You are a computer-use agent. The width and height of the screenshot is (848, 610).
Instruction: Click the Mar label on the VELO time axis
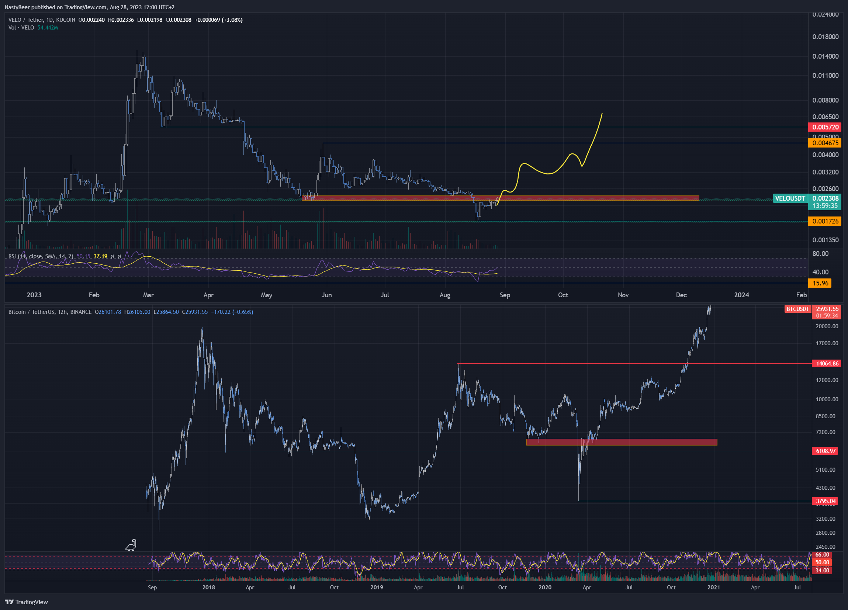[148, 295]
